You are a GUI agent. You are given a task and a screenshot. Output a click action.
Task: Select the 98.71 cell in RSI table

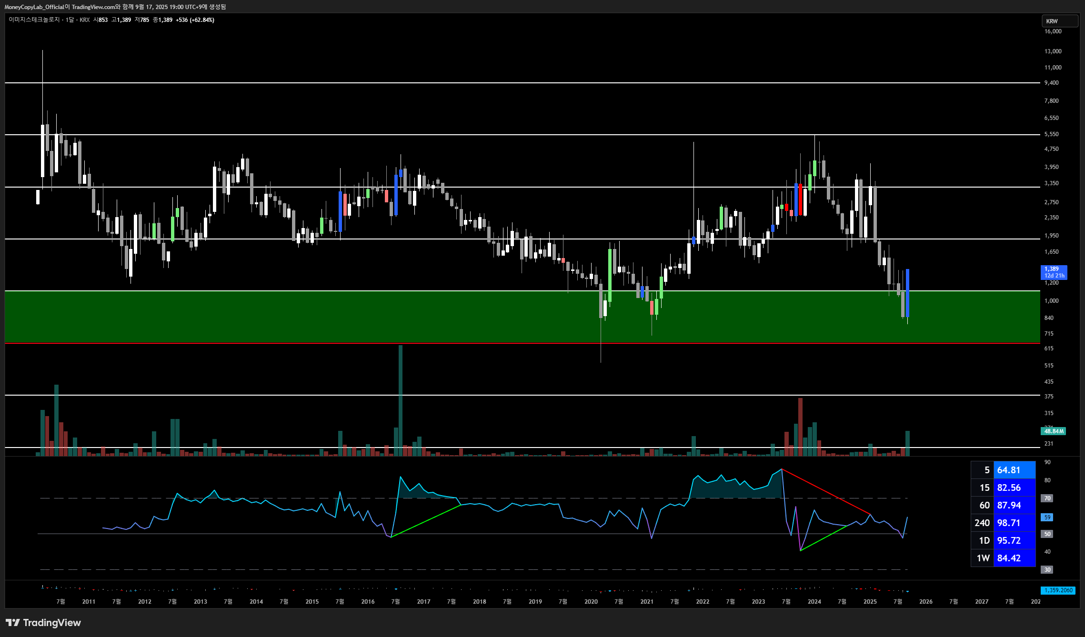(x=1015, y=523)
